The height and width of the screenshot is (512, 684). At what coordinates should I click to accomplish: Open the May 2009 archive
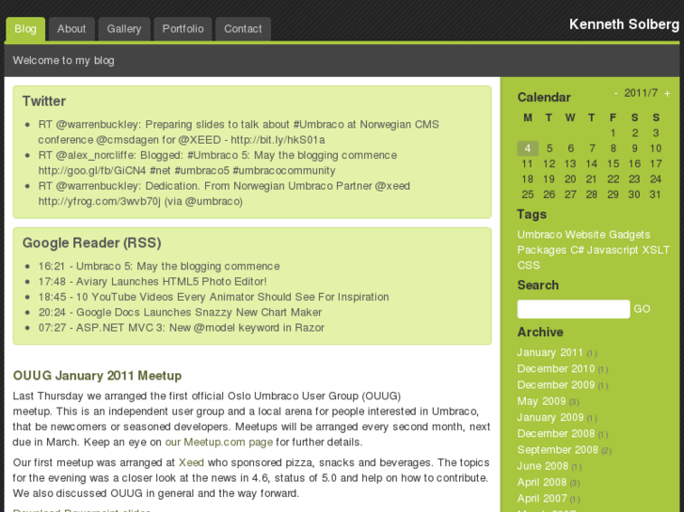(541, 401)
